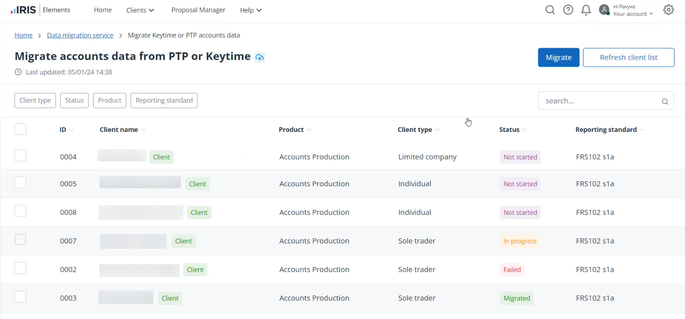Sort by the ID column arrow
Viewport: 685px width, 319px height.
pos(72,130)
